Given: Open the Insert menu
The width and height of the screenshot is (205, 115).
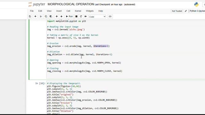Looking at the screenshot, I should 59,11.
